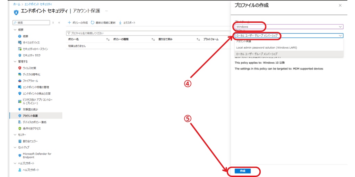The height and width of the screenshot is (177, 355).
Task: Click the ポリシーの作成 plus button
Action: [78, 22]
